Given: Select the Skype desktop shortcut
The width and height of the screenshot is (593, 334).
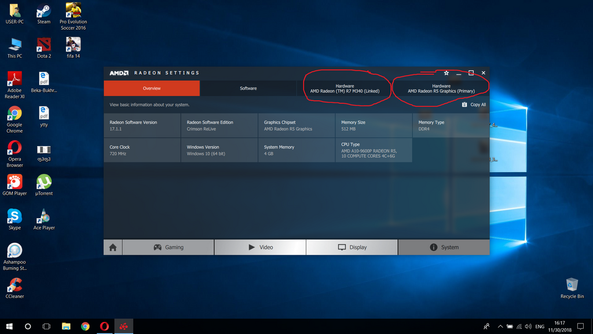Looking at the screenshot, I should coord(14,220).
